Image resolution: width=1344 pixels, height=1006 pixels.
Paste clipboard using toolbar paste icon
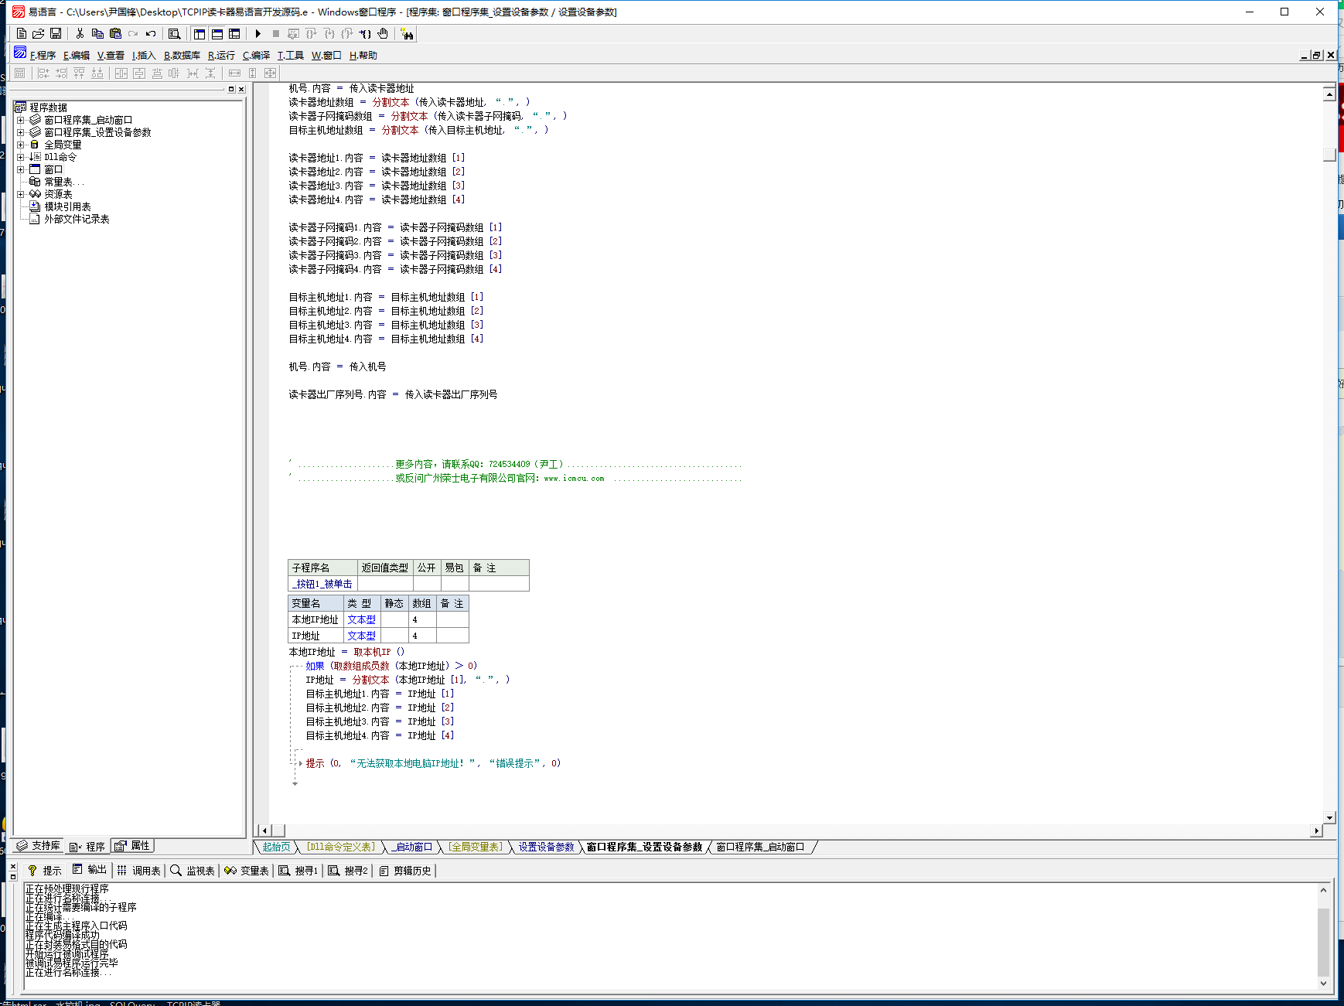(x=115, y=34)
